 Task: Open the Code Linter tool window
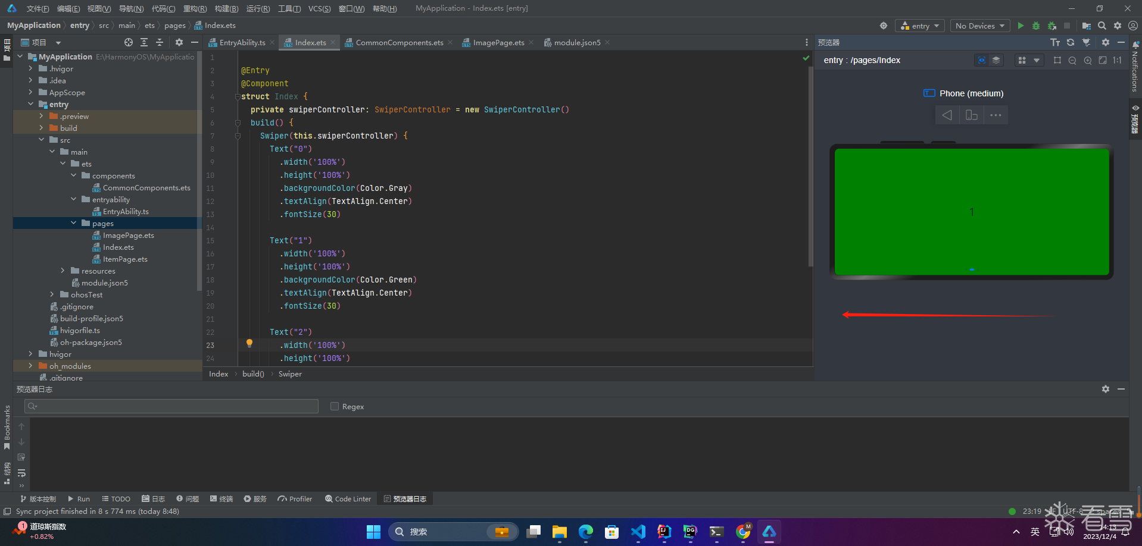[x=348, y=499]
